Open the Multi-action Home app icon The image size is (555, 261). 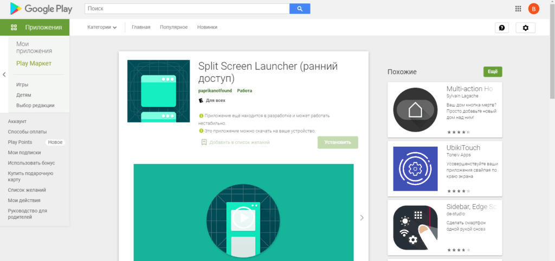coord(415,110)
